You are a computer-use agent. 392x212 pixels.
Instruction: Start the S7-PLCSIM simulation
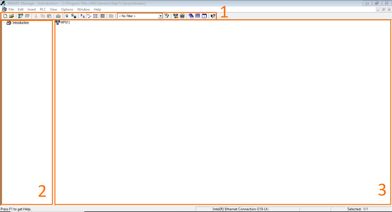click(182, 16)
